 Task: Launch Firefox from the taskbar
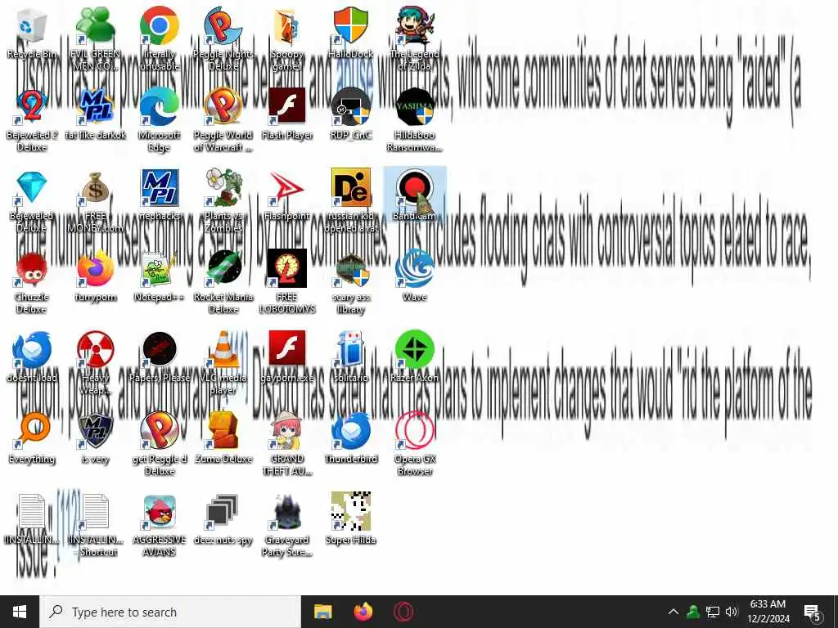[x=363, y=612]
